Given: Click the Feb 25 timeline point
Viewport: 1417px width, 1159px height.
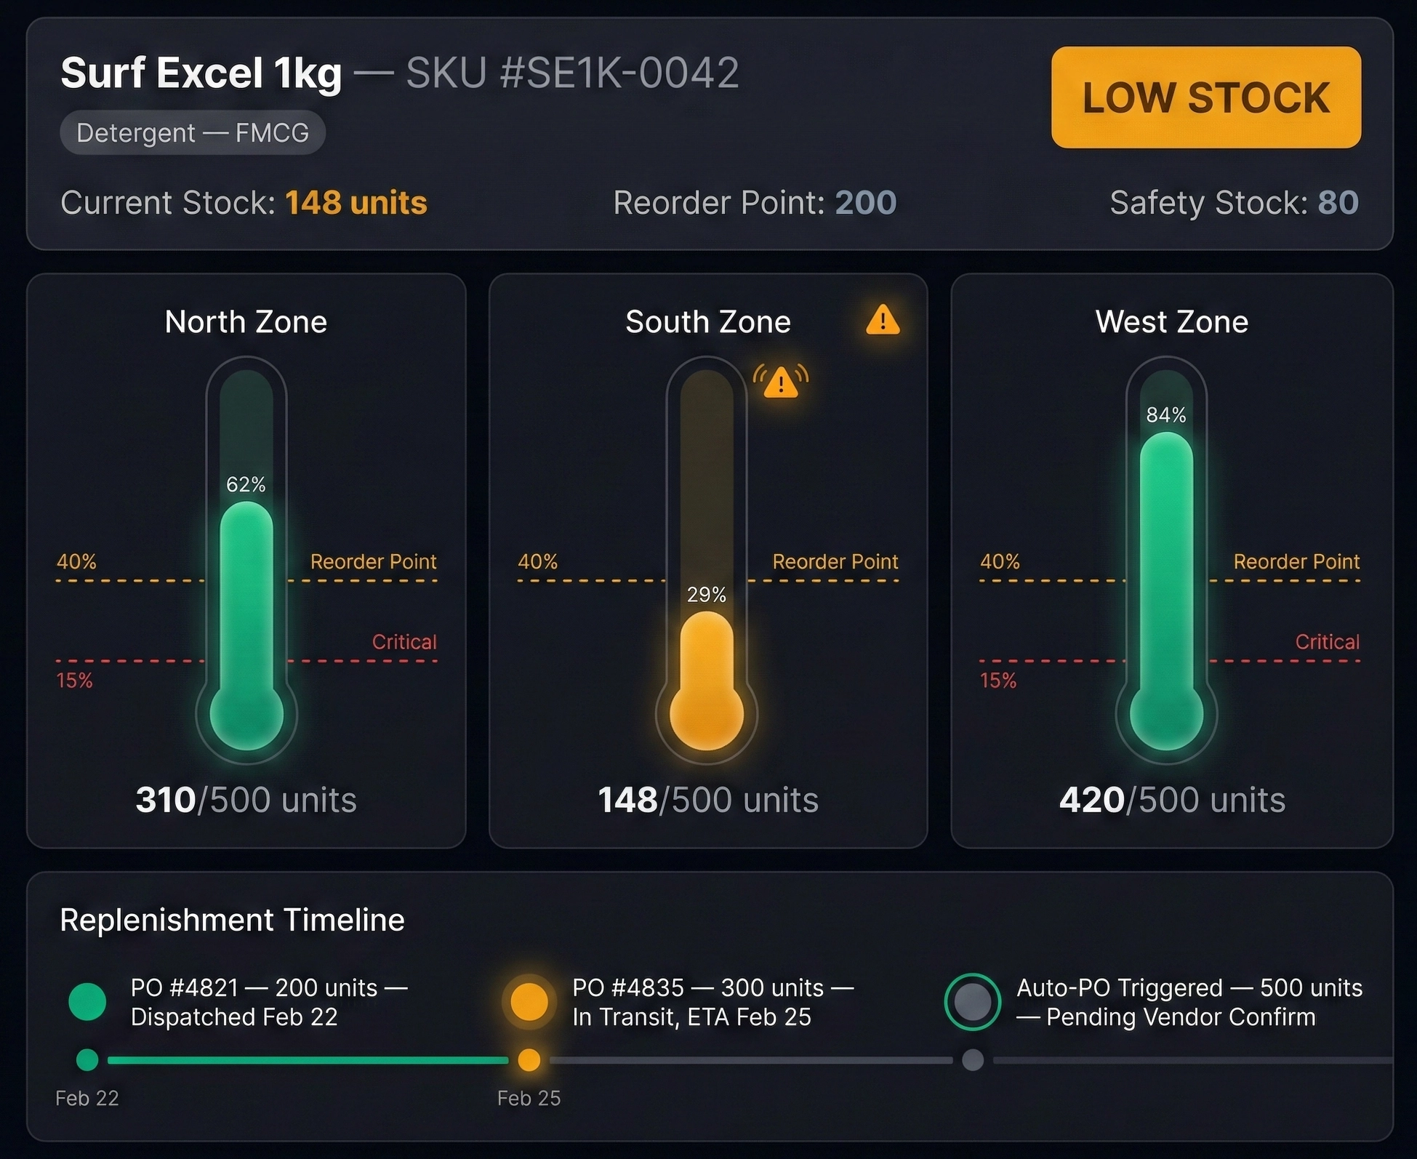Looking at the screenshot, I should click(529, 1062).
